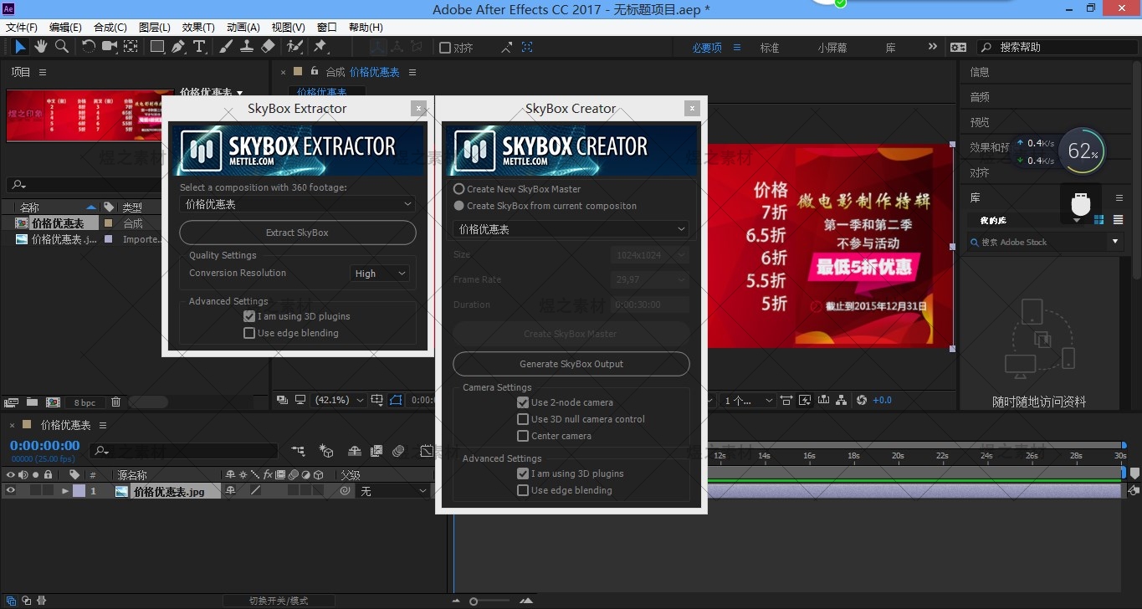
Task: Select the Selection arrow tool
Action: 20,47
